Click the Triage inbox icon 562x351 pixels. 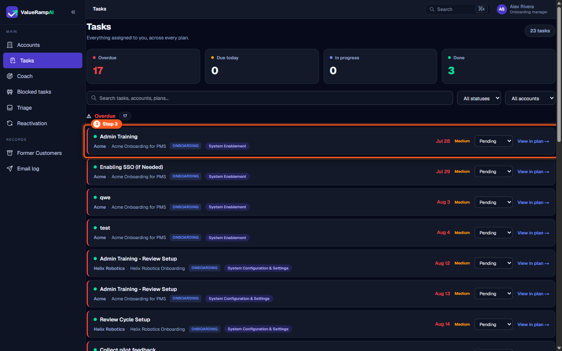click(10, 108)
